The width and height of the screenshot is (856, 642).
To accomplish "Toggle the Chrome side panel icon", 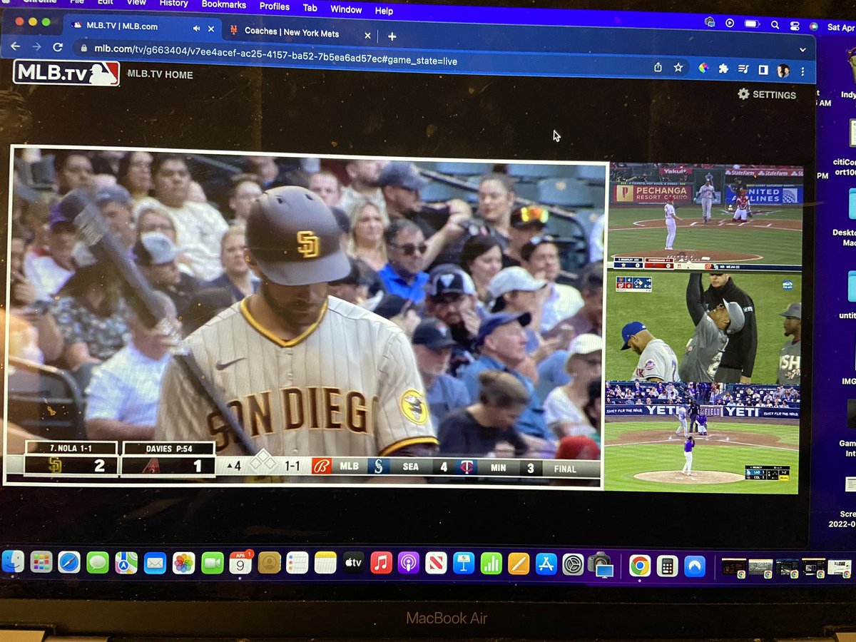I will point(763,70).
